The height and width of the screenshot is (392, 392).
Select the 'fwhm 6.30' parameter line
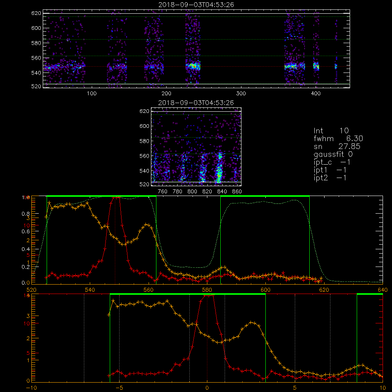338,138
